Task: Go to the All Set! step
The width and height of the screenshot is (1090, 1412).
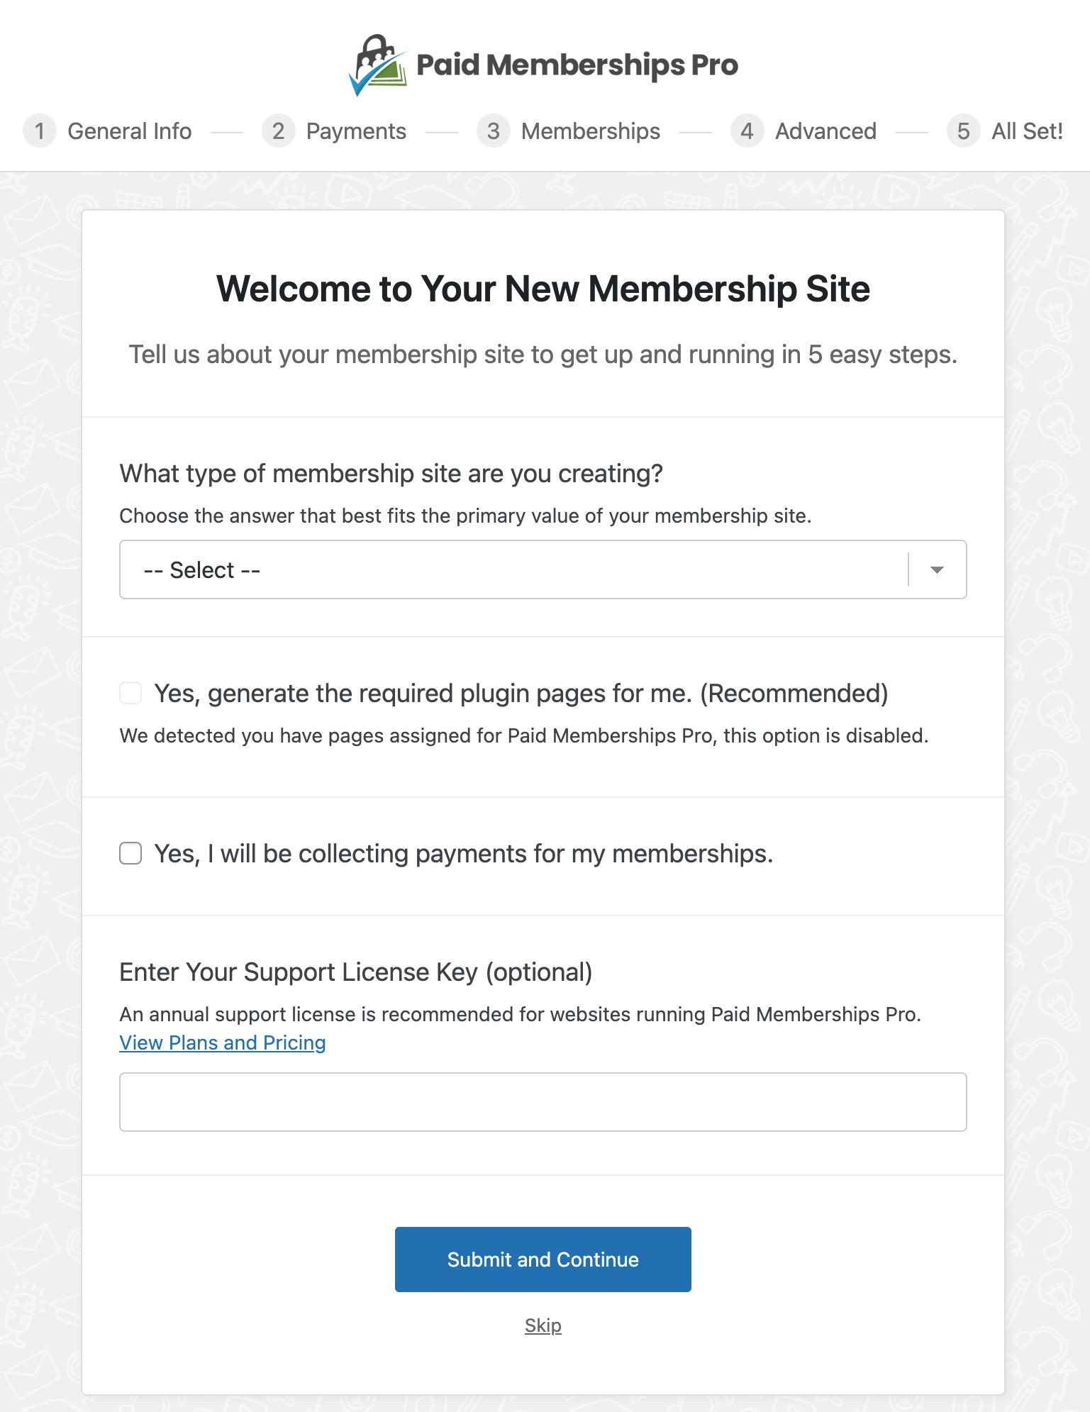Action: point(1026,131)
